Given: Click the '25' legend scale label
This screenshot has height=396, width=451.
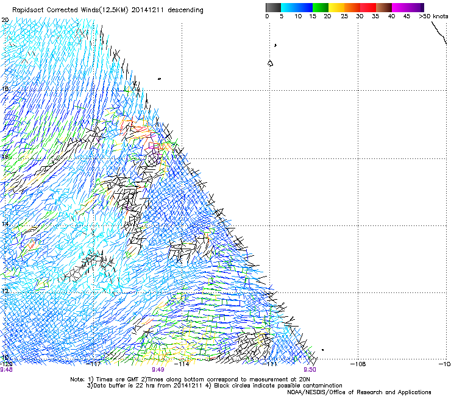Looking at the screenshot, I should click(344, 16).
